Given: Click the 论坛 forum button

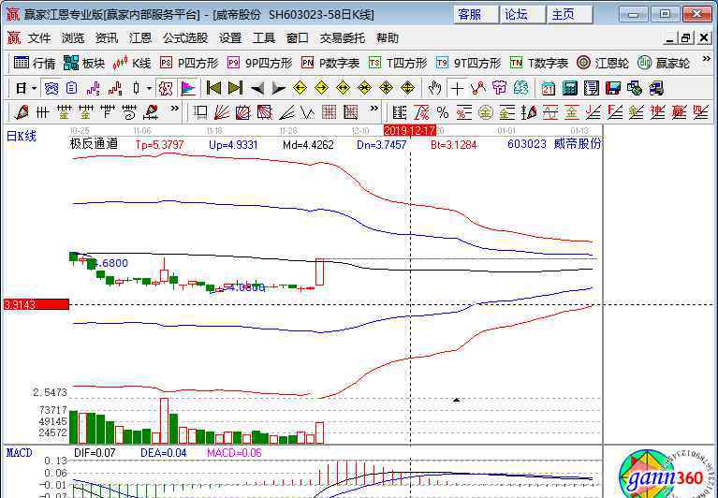Looking at the screenshot, I should point(522,15).
